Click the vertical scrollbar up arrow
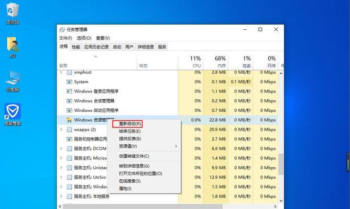 click(281, 73)
